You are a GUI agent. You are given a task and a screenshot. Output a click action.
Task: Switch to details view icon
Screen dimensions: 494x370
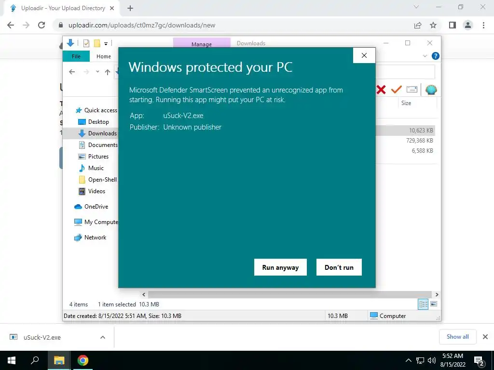[423, 304]
